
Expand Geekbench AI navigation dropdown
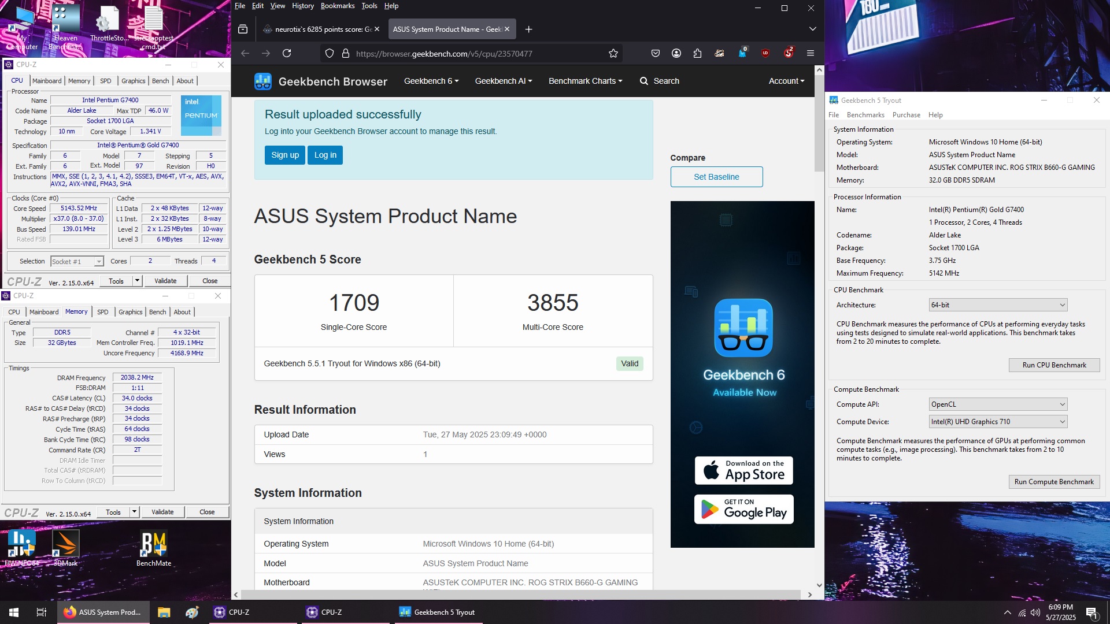click(x=504, y=81)
